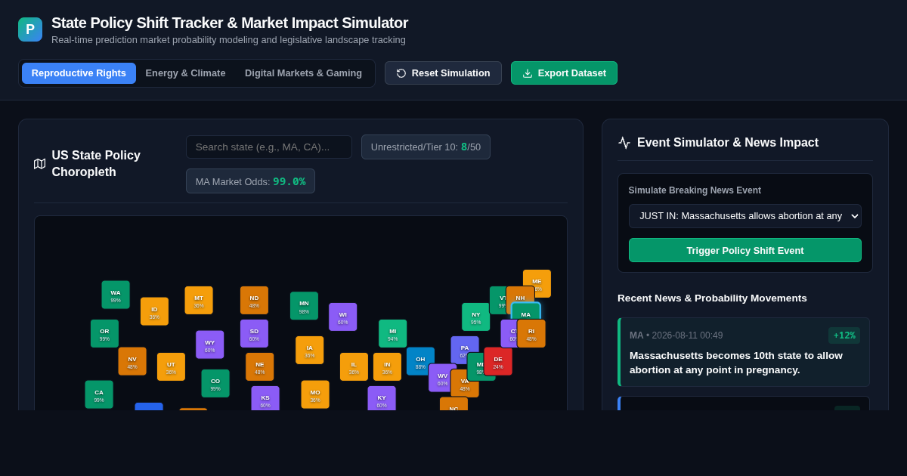Select the CA state tile
Viewport: 907px width, 476px height.
point(99,394)
